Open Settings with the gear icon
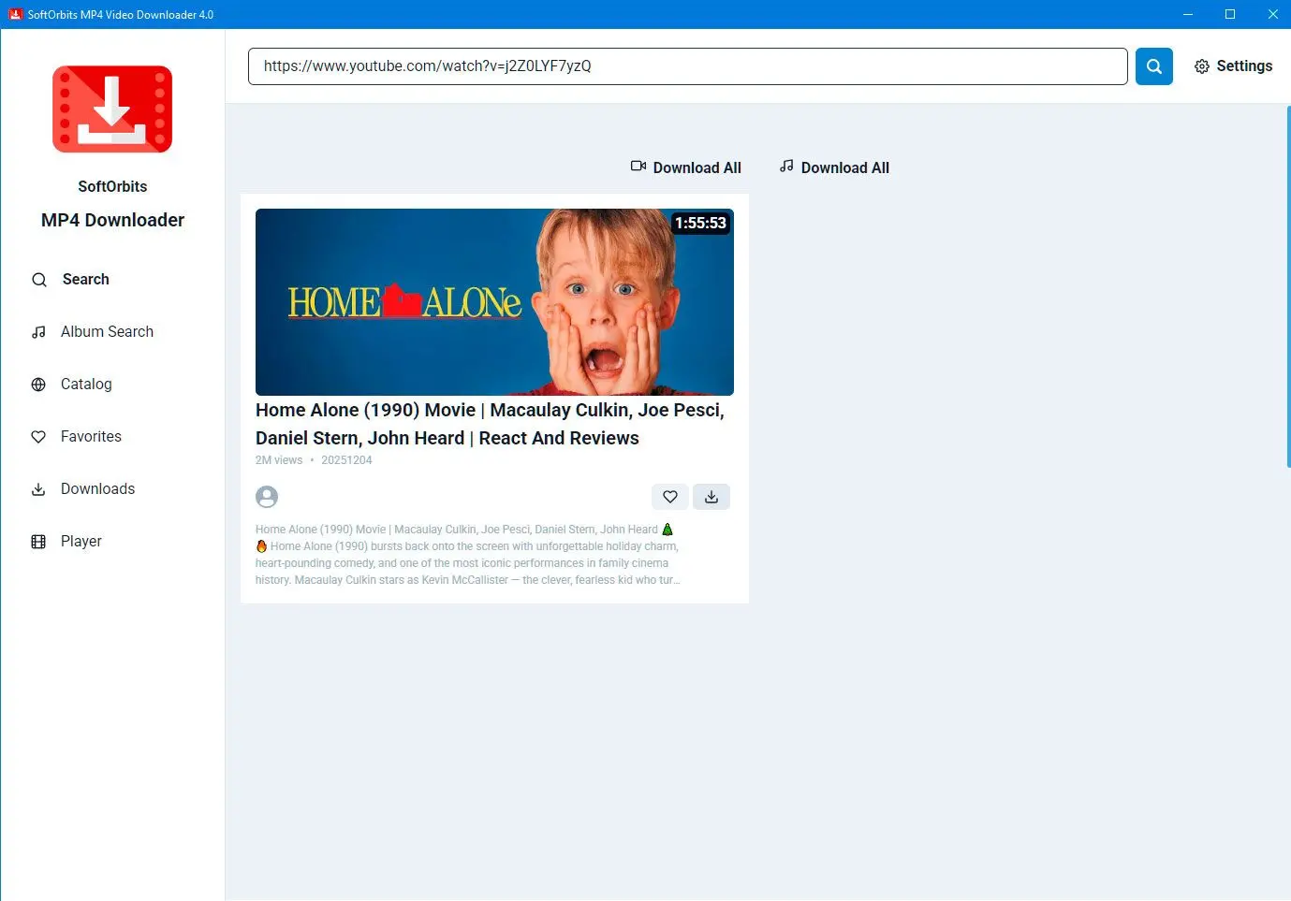 tap(1233, 66)
